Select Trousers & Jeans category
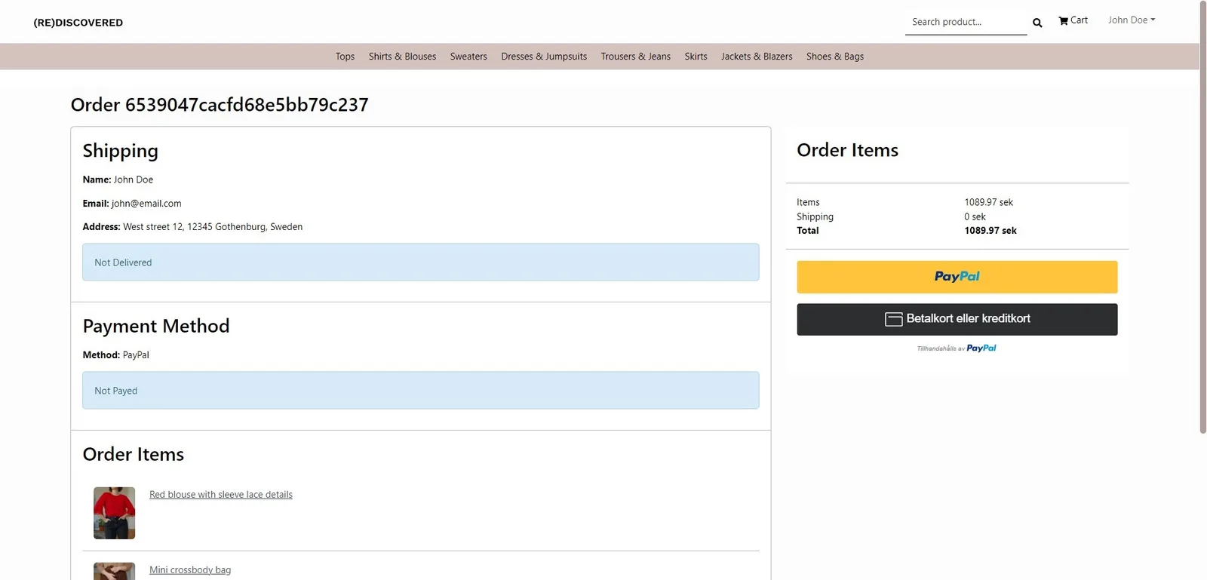 (635, 57)
